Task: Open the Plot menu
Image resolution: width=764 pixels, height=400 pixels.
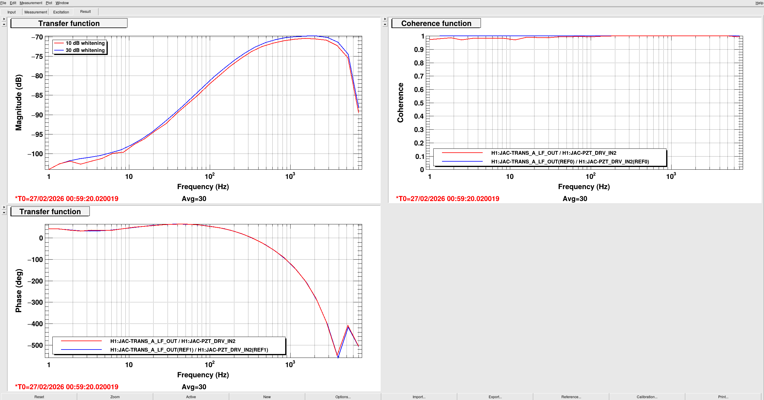Action: point(49,3)
